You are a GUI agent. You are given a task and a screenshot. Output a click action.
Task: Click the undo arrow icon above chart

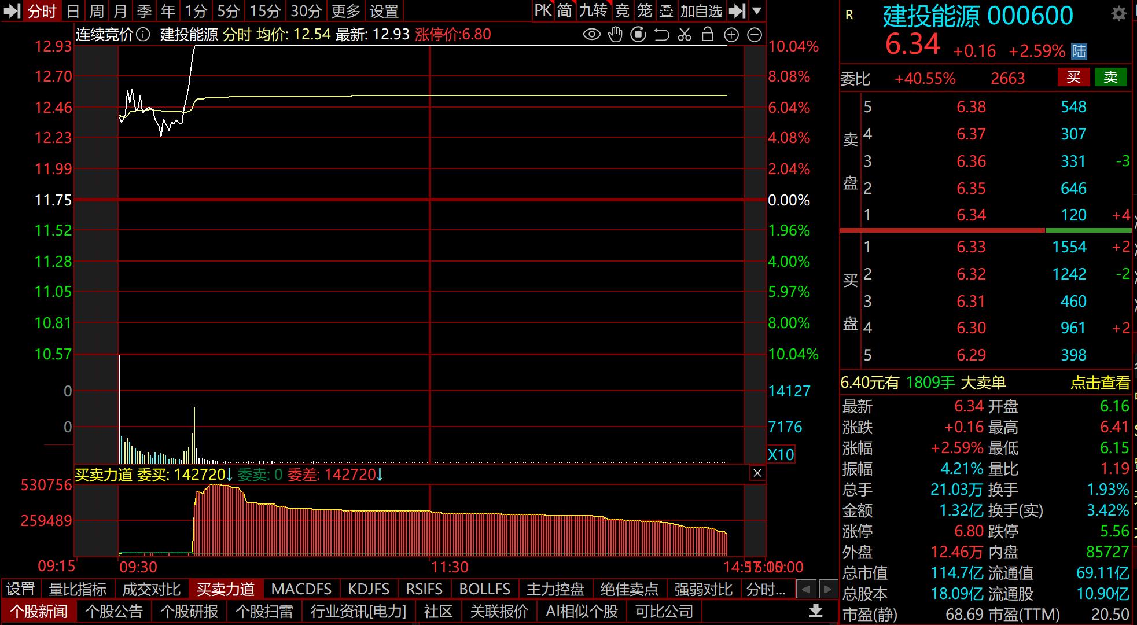click(661, 35)
